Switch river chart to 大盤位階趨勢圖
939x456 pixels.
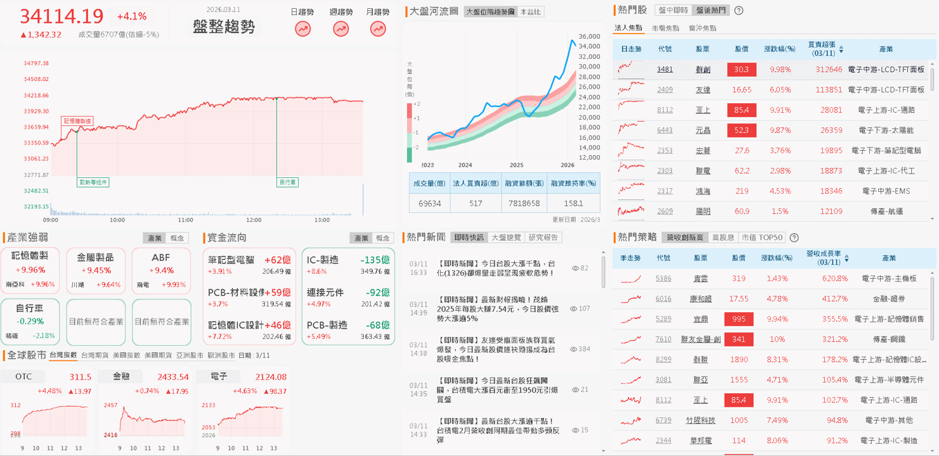[x=490, y=11]
